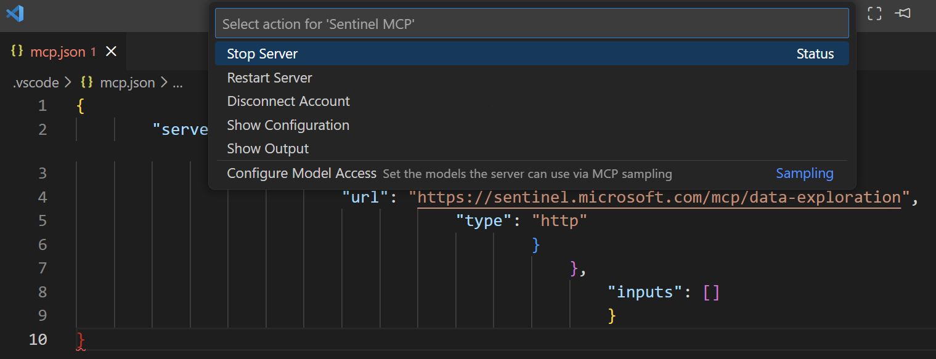Click the full screen brackets icon
The height and width of the screenshot is (359, 936).
(874, 14)
